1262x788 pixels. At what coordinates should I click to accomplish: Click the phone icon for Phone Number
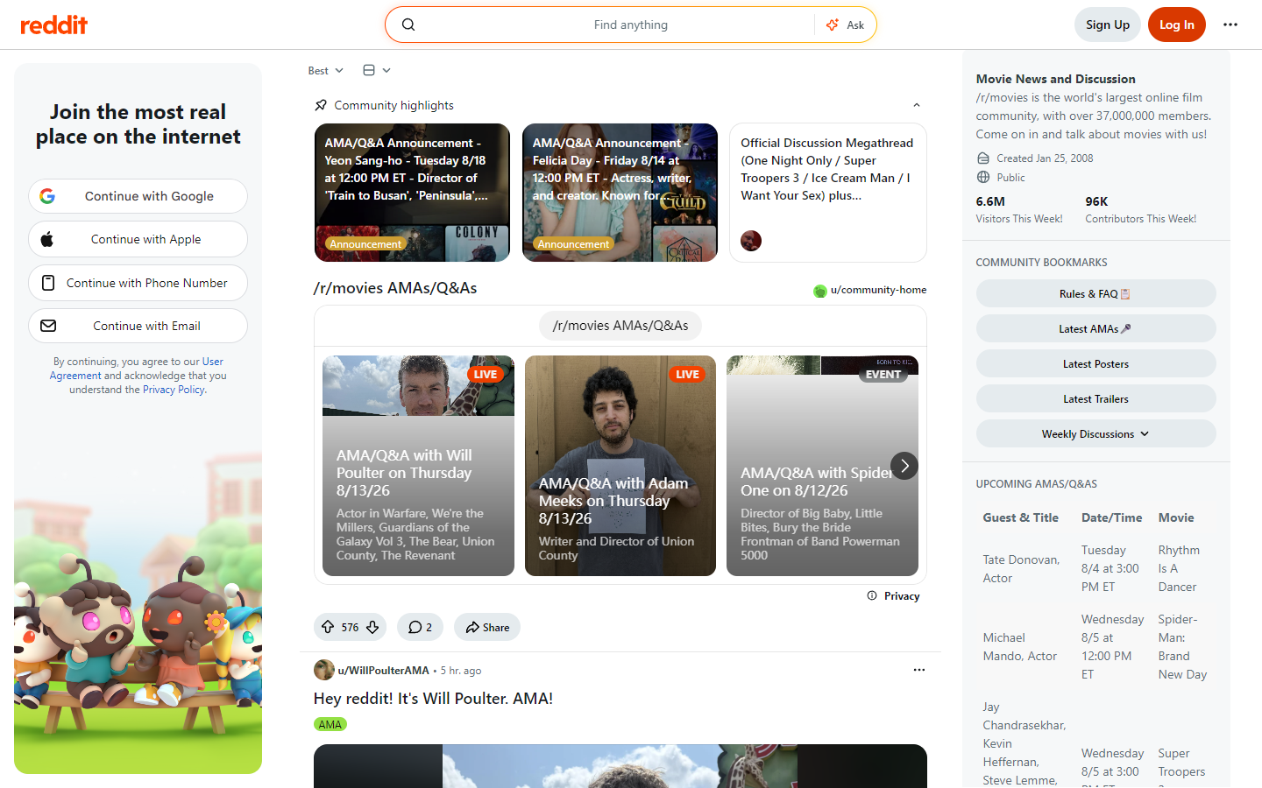pos(49,283)
